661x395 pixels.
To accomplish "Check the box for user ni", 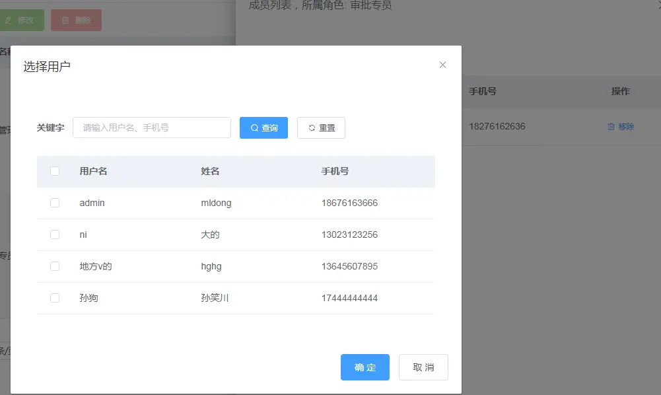I will [55, 234].
